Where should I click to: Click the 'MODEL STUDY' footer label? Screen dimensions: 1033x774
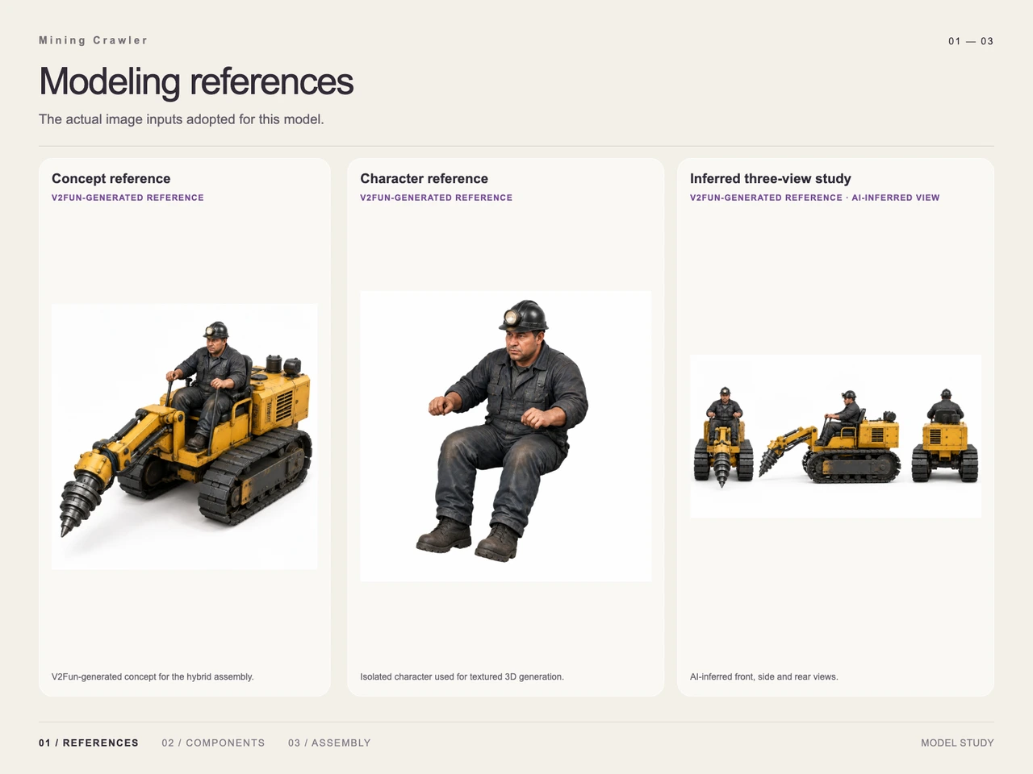[x=957, y=743]
